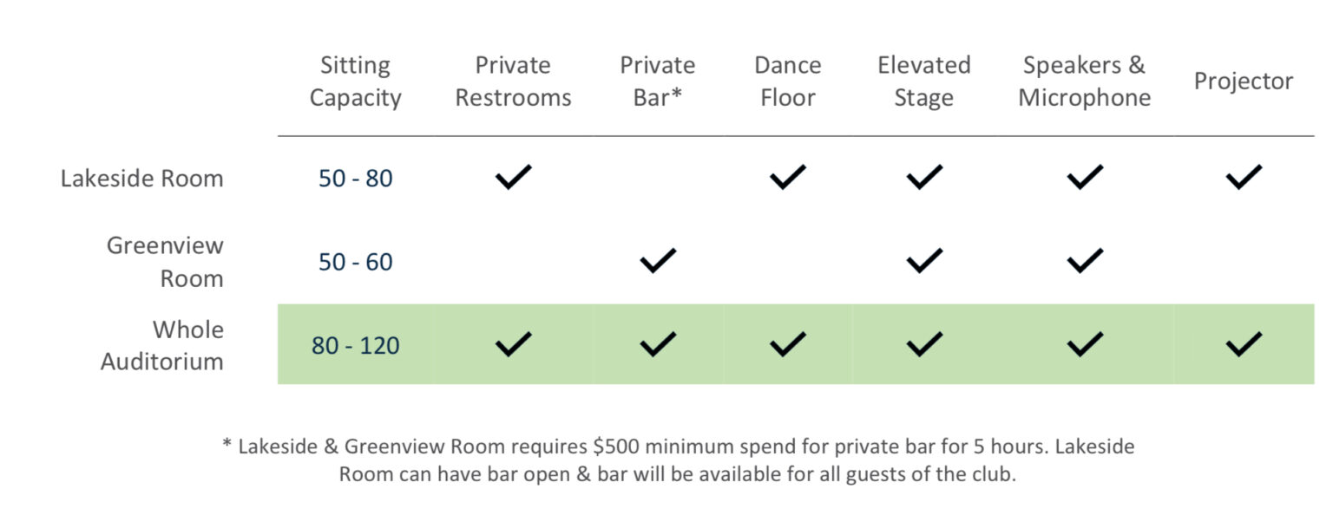Image resolution: width=1333 pixels, height=515 pixels.
Task: Click Greenview Room Speakers & Microphone checkmark
Action: pyautogui.click(x=1085, y=261)
